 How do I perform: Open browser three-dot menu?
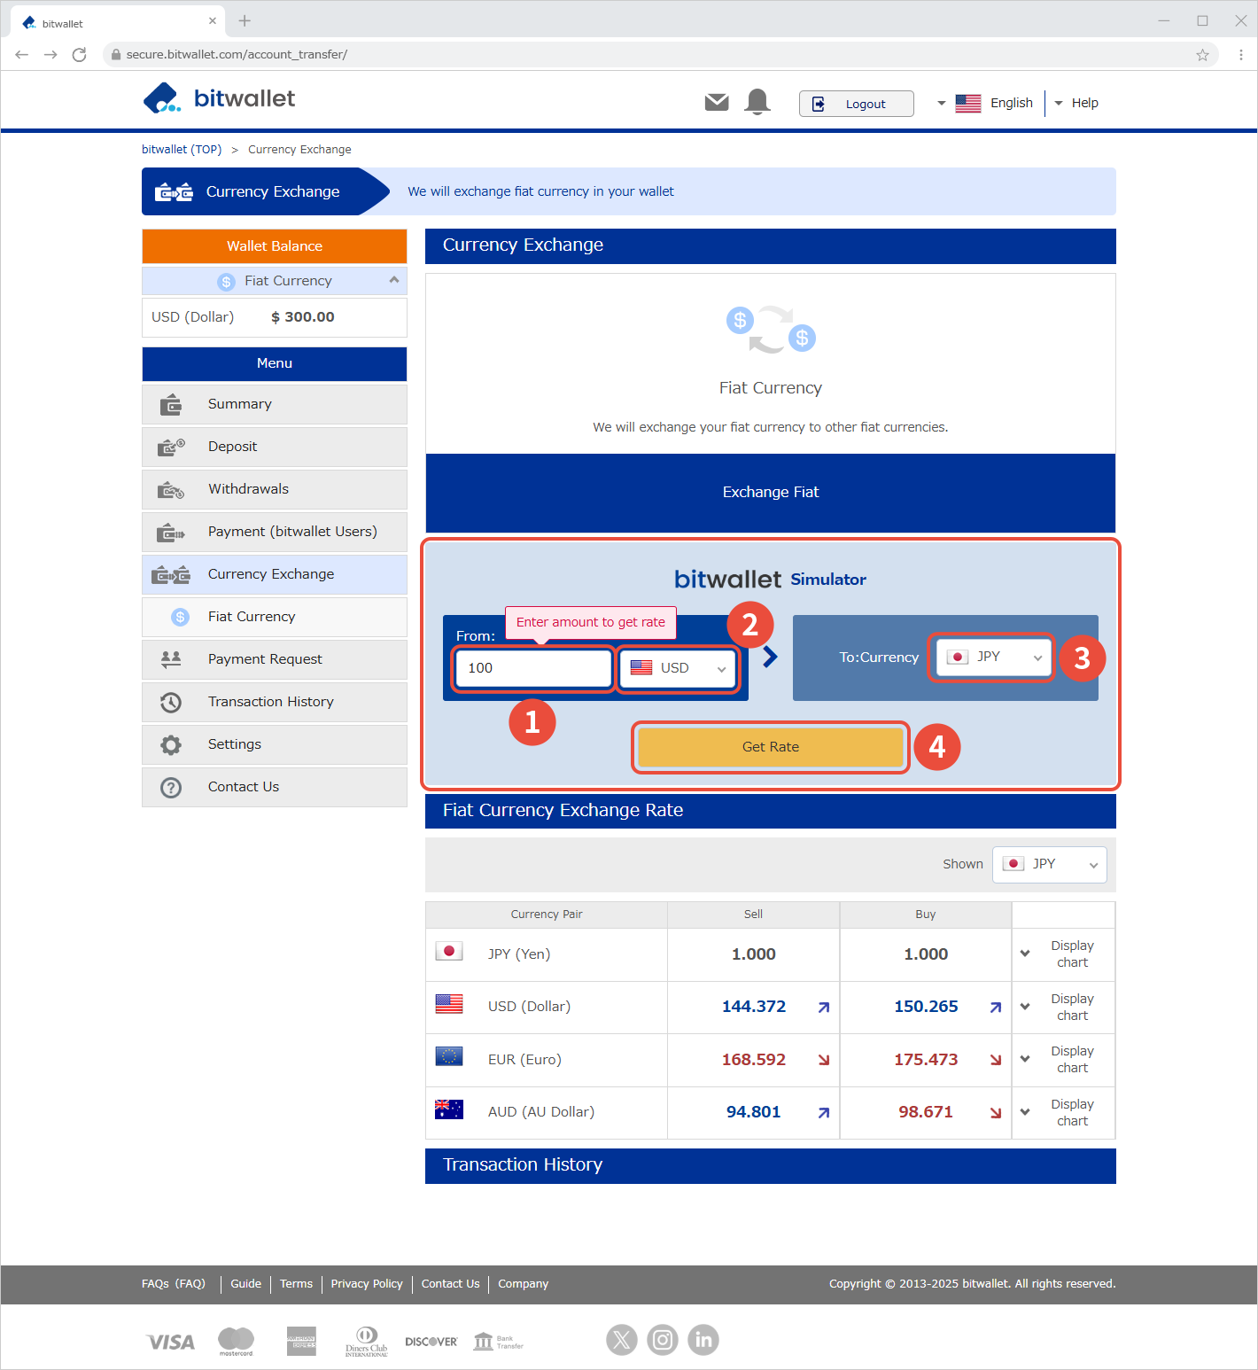coord(1241,55)
